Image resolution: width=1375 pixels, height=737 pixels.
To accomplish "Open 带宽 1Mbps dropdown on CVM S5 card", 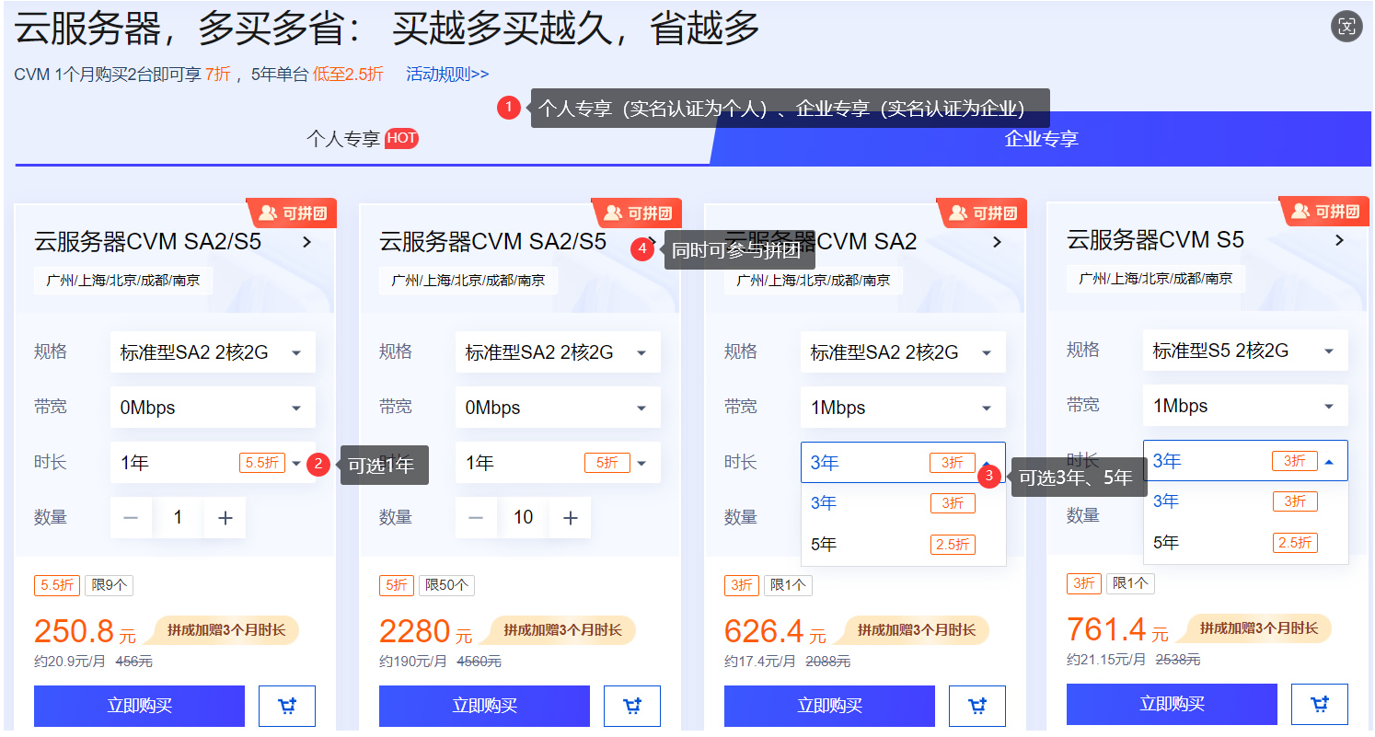I will coord(1245,406).
